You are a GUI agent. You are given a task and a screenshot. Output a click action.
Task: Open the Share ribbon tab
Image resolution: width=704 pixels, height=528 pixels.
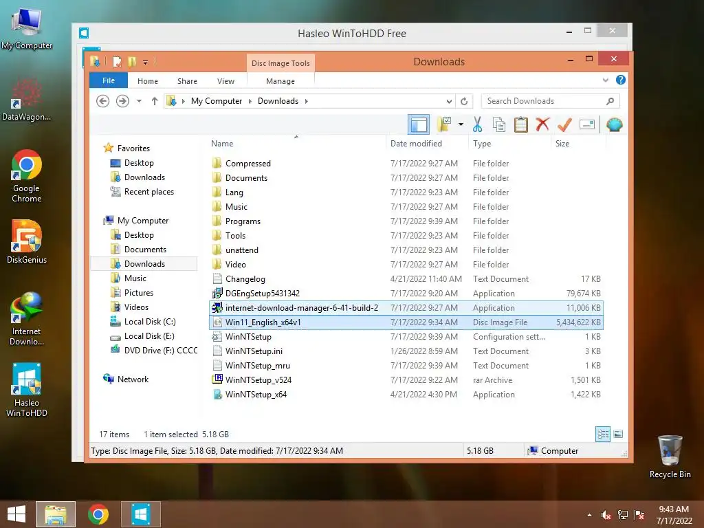point(187,81)
